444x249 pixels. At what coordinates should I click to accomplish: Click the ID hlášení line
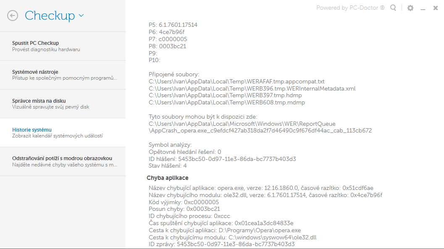(222, 159)
